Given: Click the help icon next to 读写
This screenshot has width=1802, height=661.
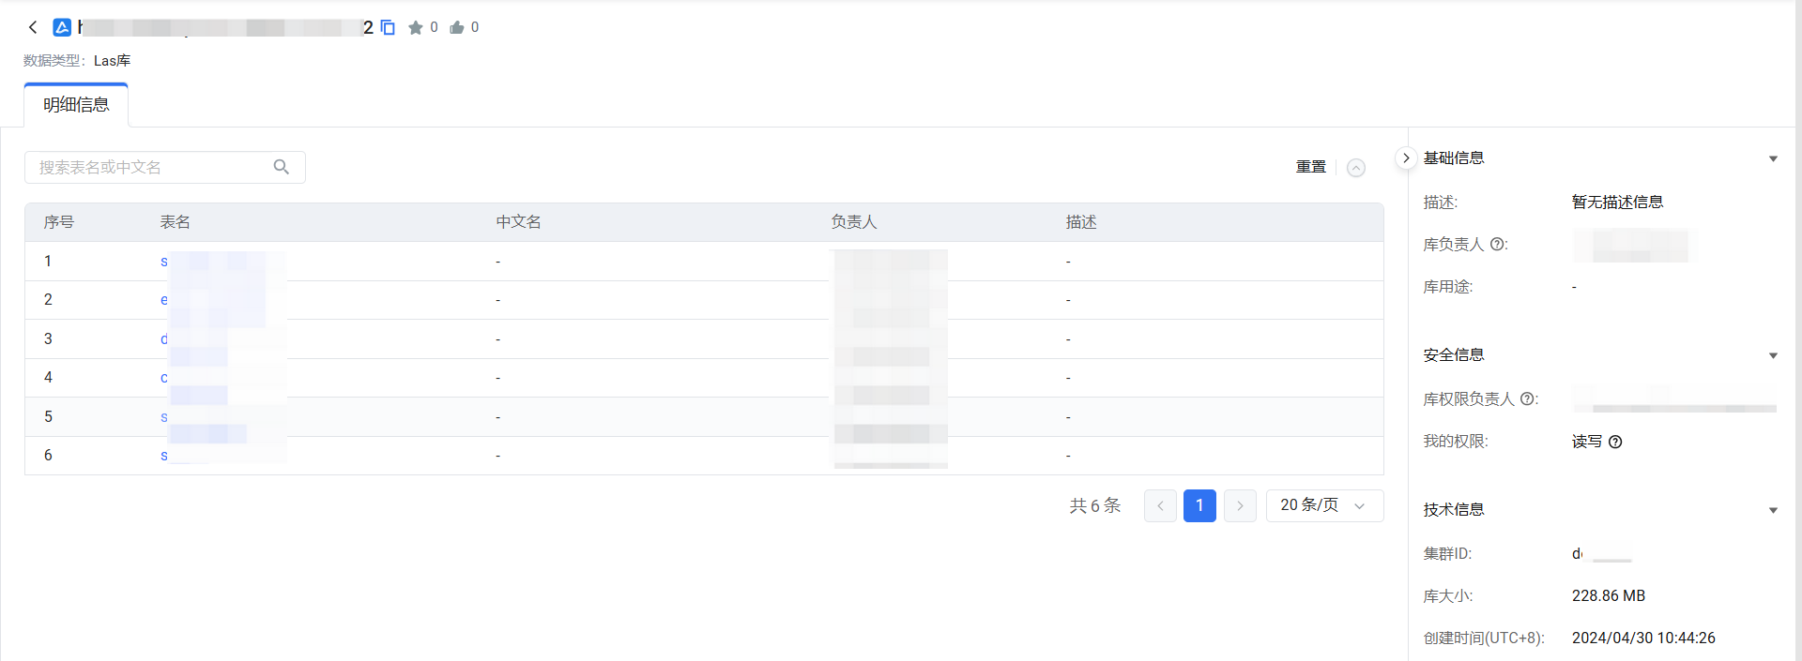Looking at the screenshot, I should (1615, 442).
